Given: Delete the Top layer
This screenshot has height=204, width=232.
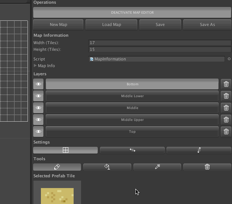Looking at the screenshot, I should pyautogui.click(x=226, y=132).
